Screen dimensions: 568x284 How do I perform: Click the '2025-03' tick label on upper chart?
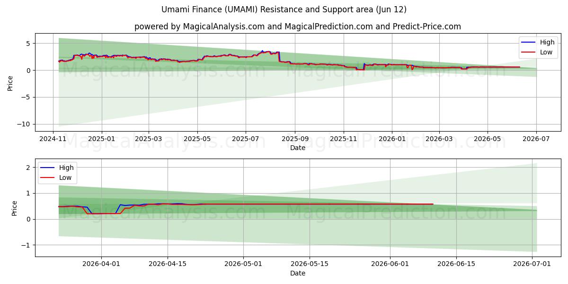[149, 139]
